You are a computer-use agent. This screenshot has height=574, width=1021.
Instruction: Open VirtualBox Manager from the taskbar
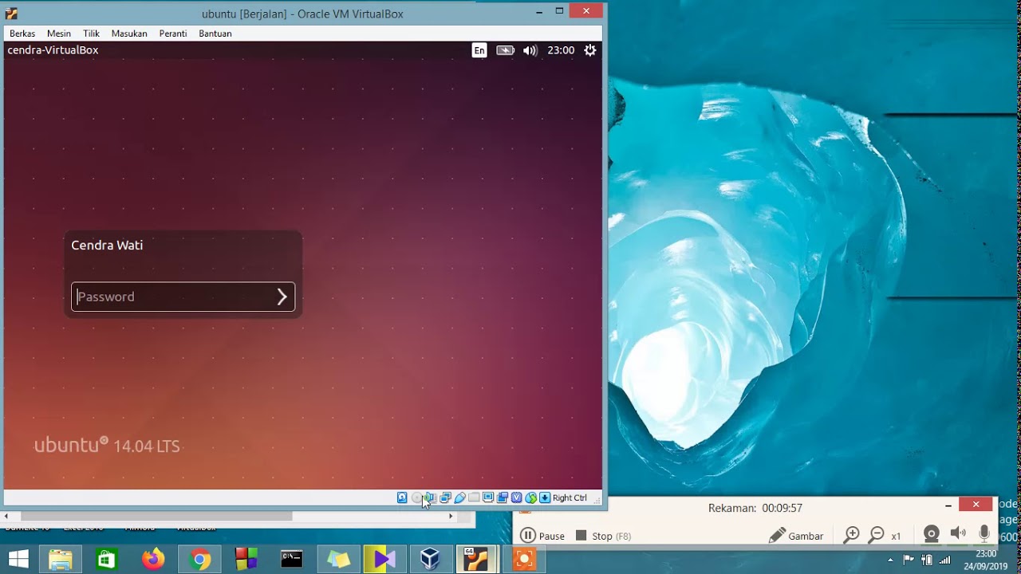[x=431, y=560]
